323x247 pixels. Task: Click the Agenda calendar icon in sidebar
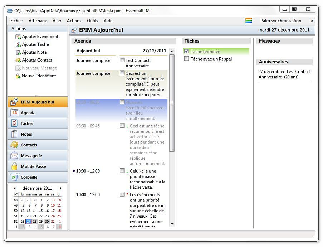(14, 113)
